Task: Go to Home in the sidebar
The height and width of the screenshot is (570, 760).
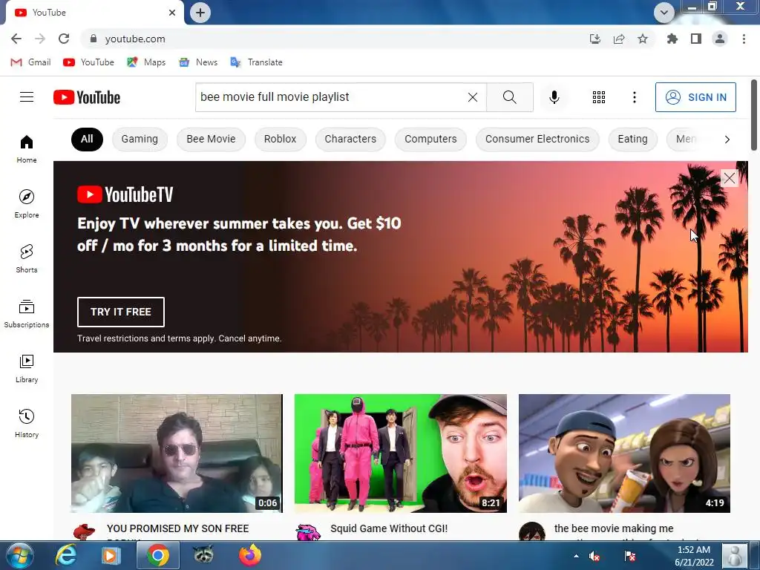Action: (x=27, y=148)
